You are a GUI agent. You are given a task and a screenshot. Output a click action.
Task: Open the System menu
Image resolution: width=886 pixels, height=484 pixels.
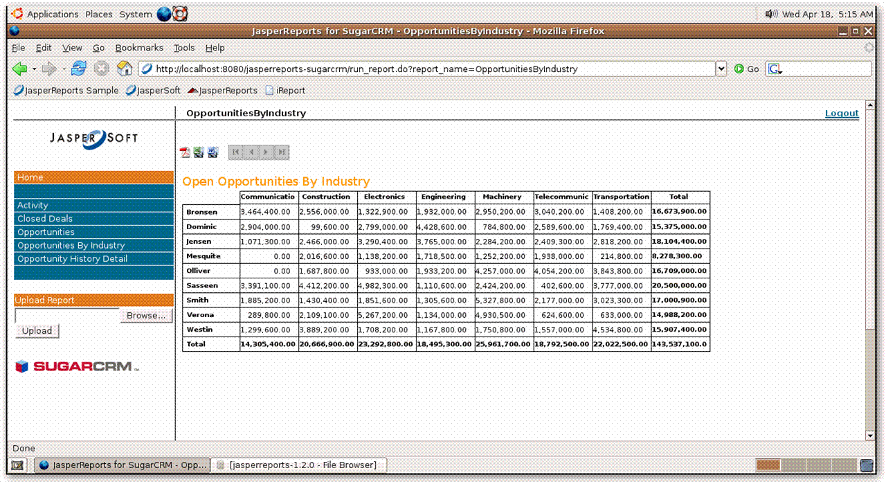coord(135,14)
